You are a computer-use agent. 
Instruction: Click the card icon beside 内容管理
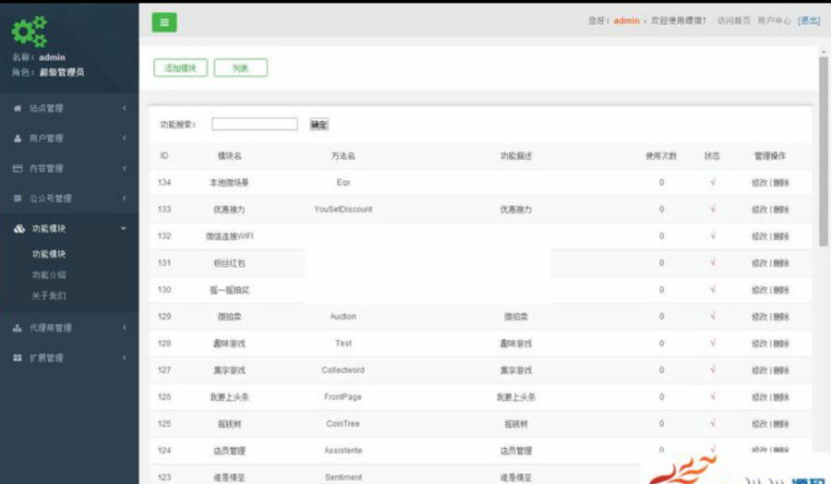pyautogui.click(x=18, y=169)
